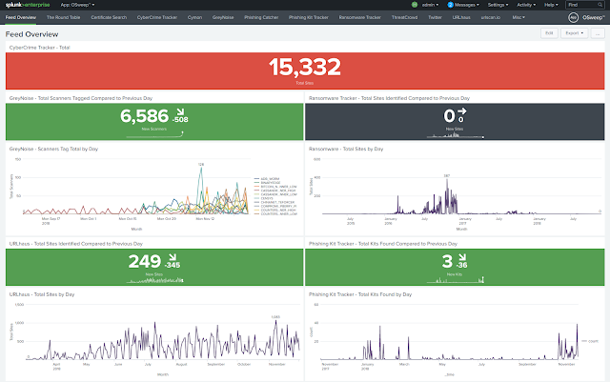Image resolution: width=610 pixels, height=382 pixels.
Task: Select the Feed Overview tab
Action: point(21,17)
